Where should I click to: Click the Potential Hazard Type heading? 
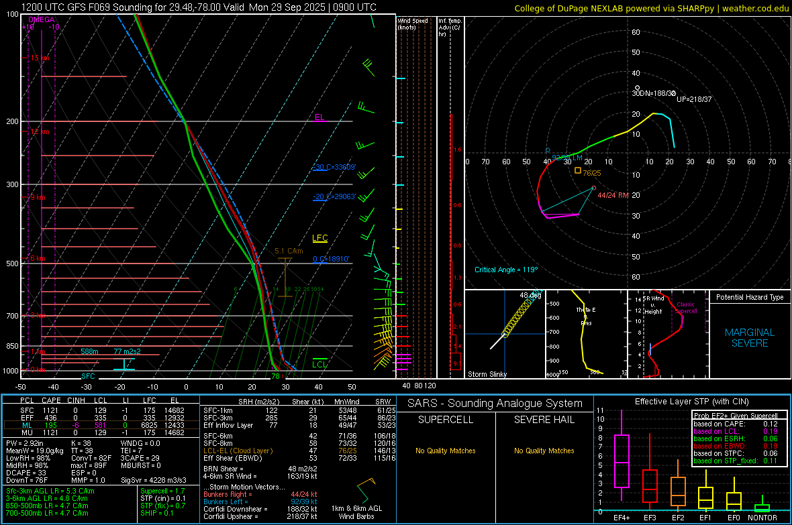750,297
